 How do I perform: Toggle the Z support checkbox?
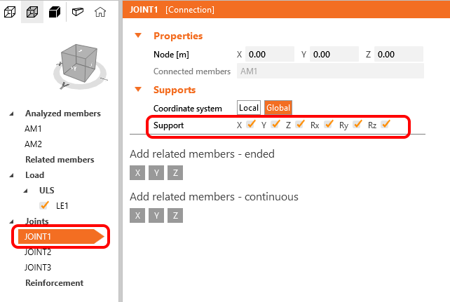300,125
